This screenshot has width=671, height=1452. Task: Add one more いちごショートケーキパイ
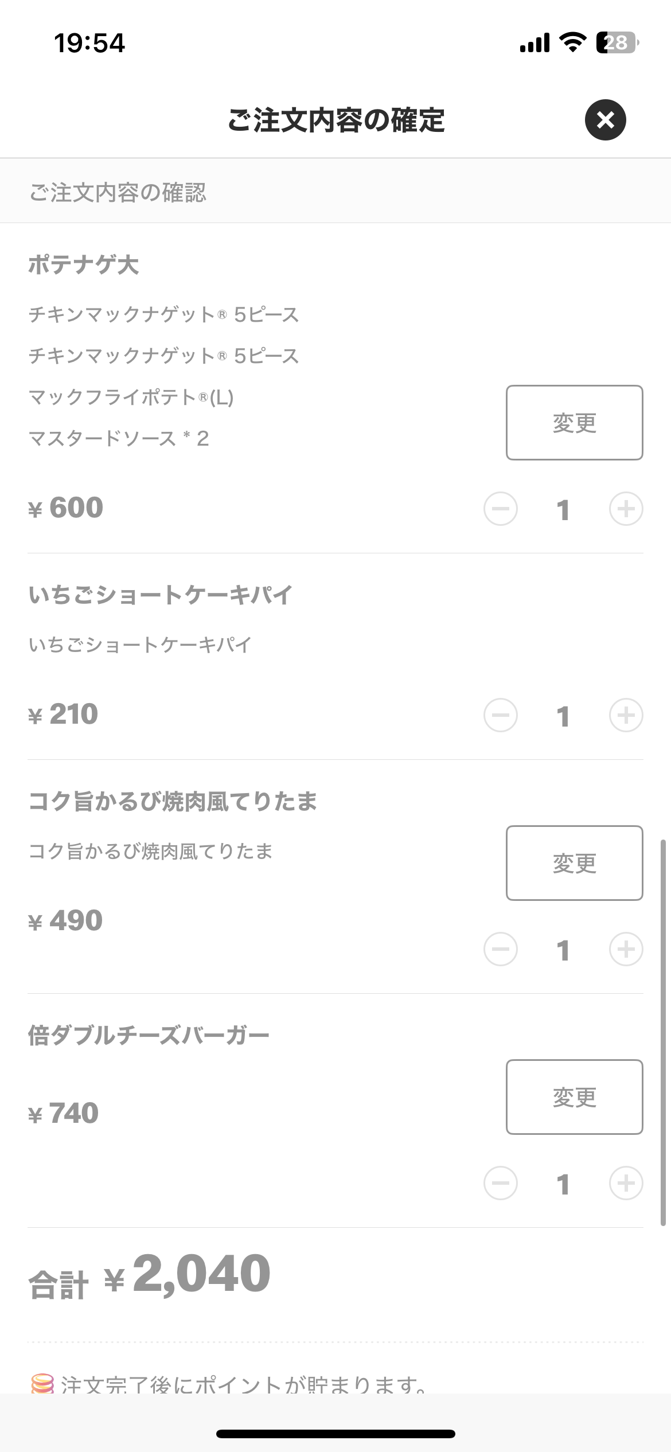(626, 715)
